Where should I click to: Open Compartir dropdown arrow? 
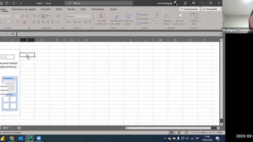point(220,9)
